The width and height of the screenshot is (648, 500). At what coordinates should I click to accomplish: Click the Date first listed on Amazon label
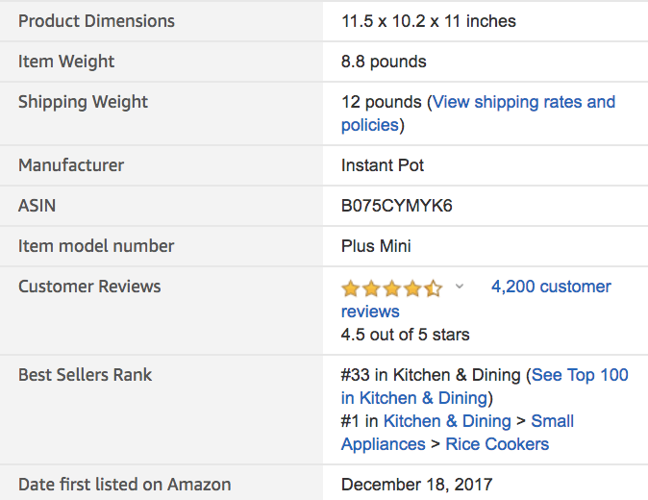tap(124, 485)
